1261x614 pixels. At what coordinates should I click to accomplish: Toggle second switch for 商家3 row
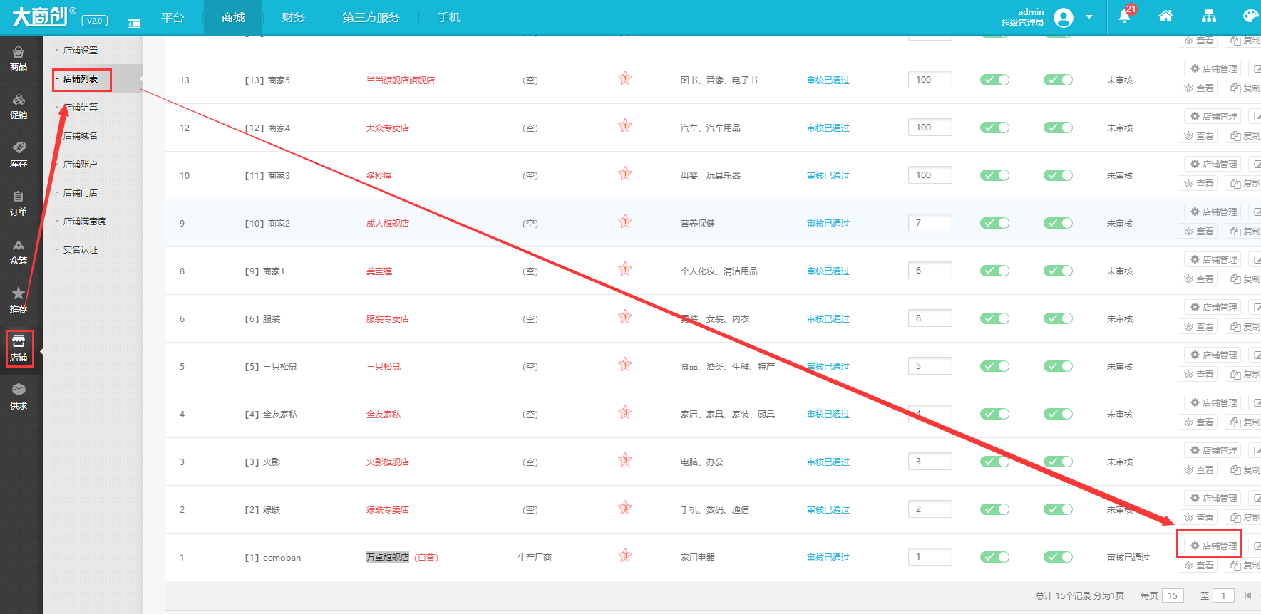(1058, 175)
